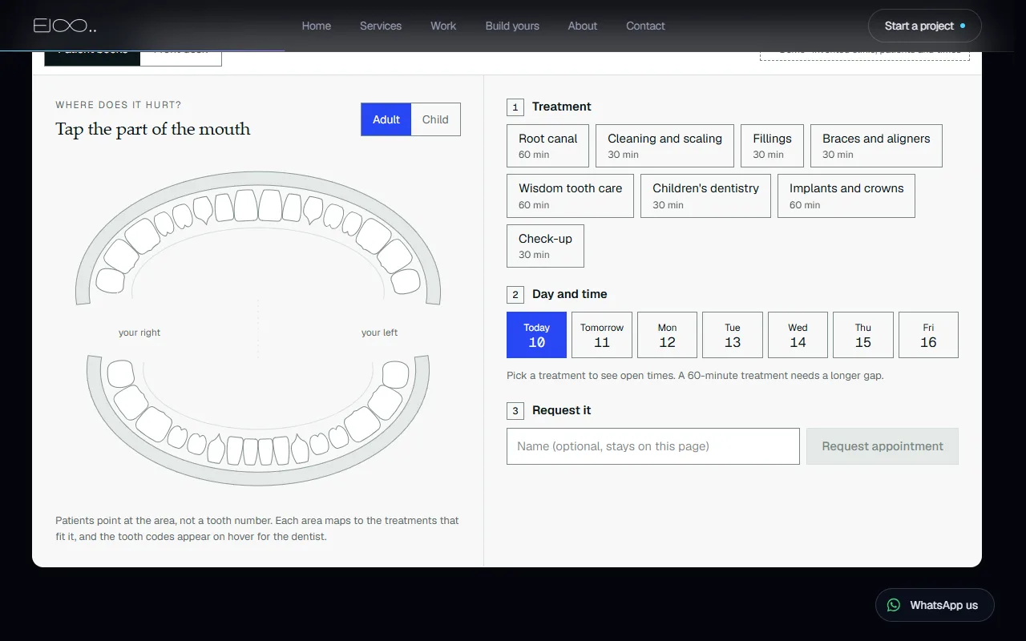Screen dimensions: 1026x641
Task: Open About navigation link
Action: [x=583, y=26]
